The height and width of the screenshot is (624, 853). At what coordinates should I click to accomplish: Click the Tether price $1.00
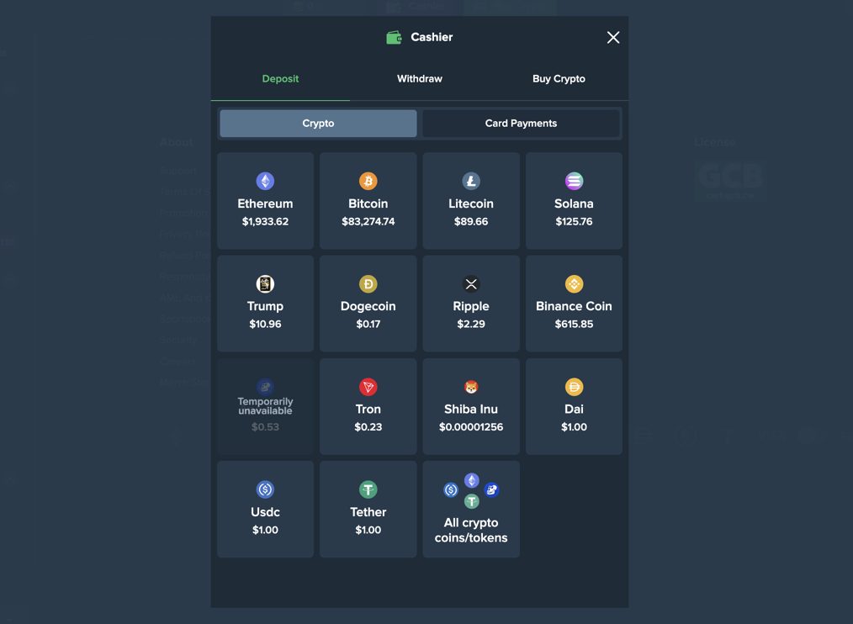point(368,530)
